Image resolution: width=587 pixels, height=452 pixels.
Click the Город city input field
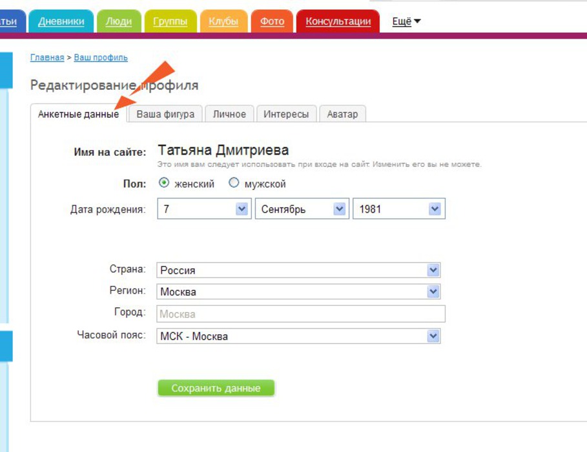301,314
